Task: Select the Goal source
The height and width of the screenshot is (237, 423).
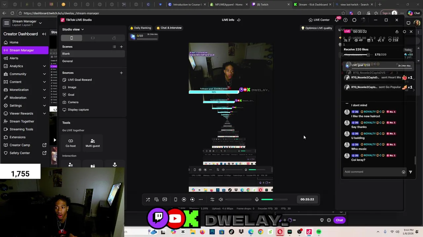Action: (93, 95)
